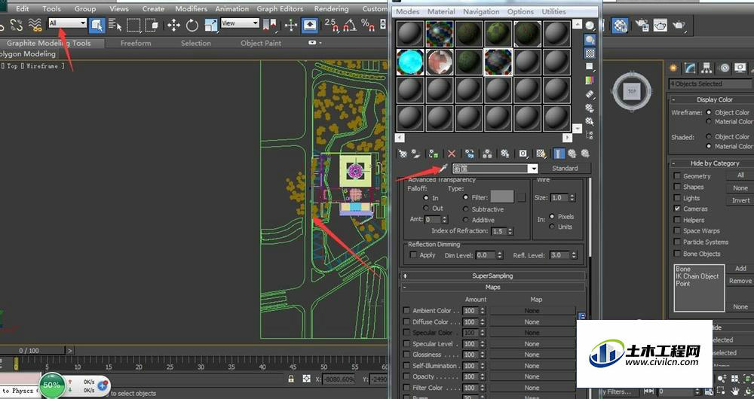The width and height of the screenshot is (754, 399).
Task: Open the material name dropdown arrow
Action: (x=533, y=169)
